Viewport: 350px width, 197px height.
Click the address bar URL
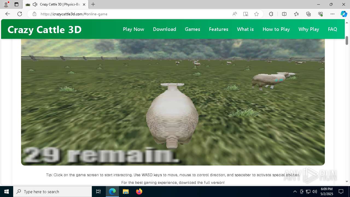pyautogui.click(x=74, y=14)
